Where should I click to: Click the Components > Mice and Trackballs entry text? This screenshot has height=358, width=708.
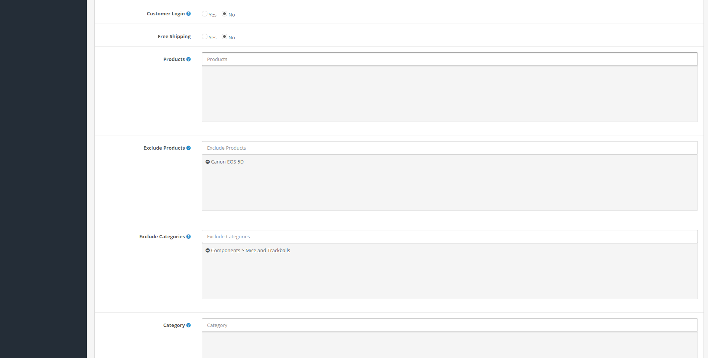pos(250,251)
